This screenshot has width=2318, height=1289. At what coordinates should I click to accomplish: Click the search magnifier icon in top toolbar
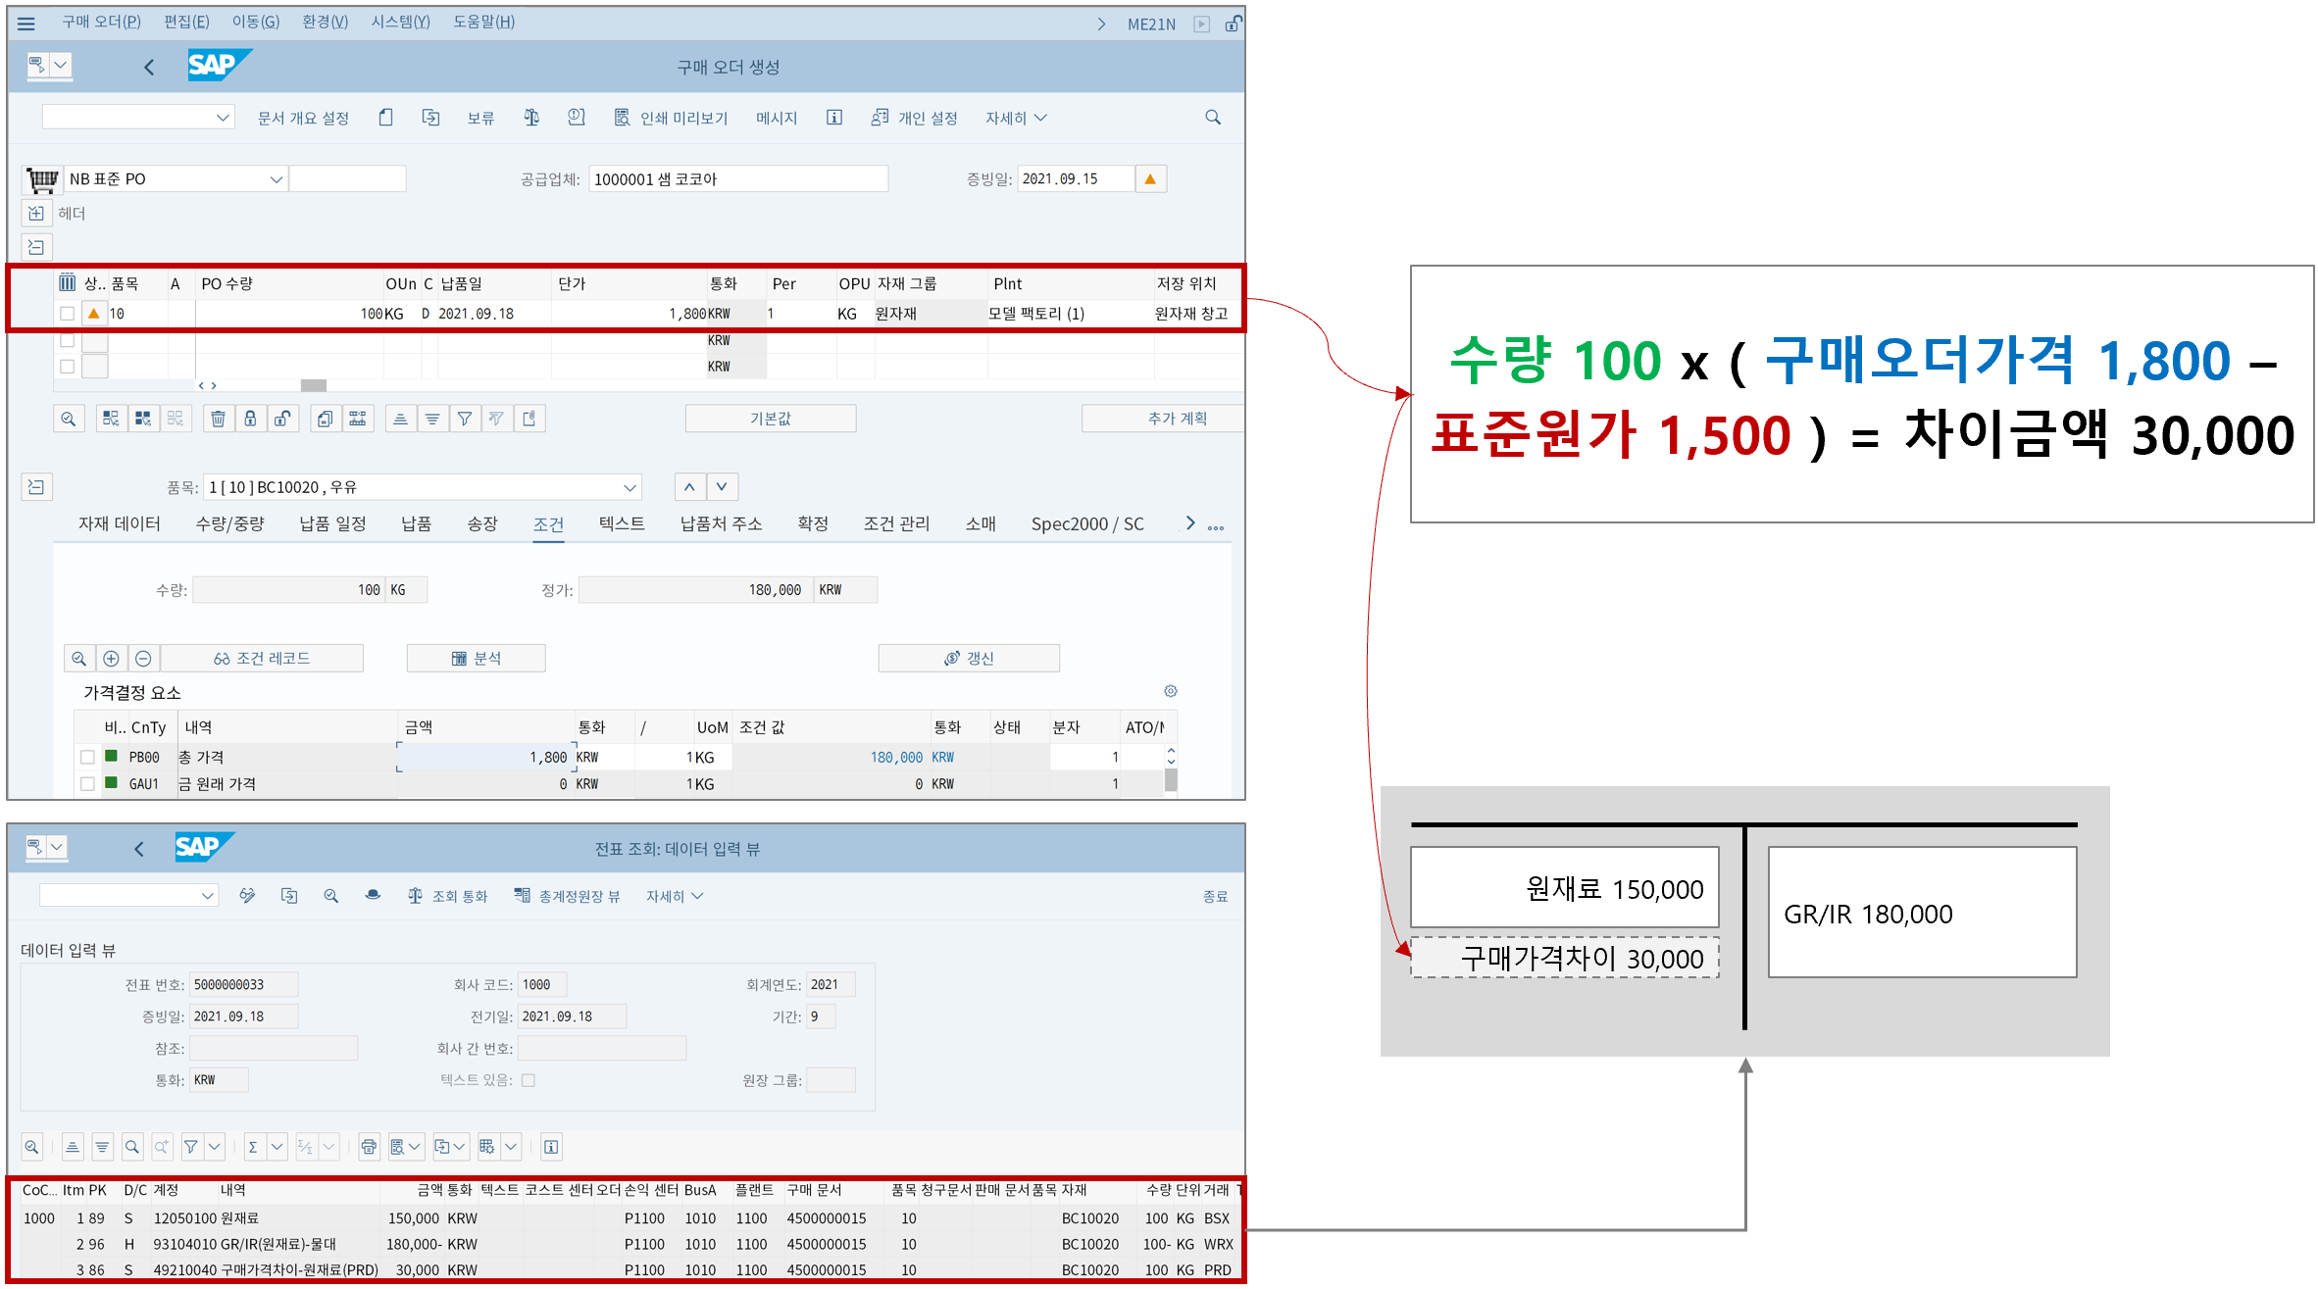[x=1213, y=118]
